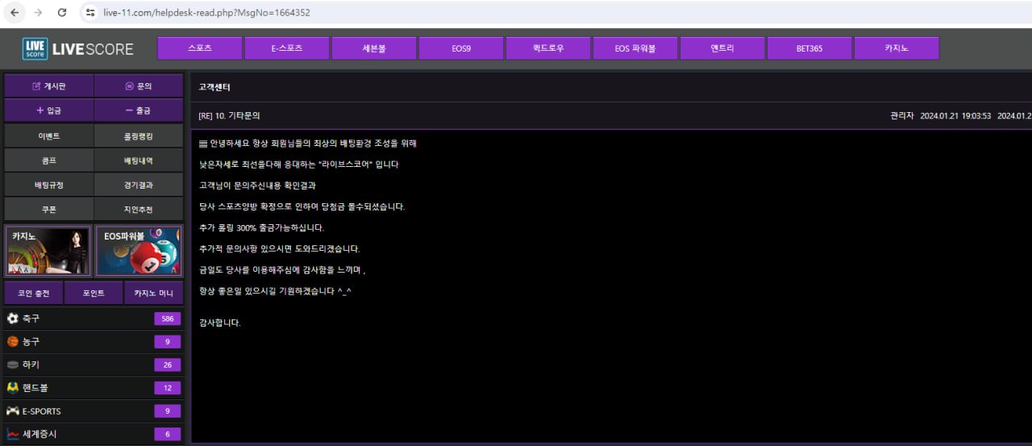This screenshot has height=446, width=1032.
Task: Select the 핸드볼 sport icon
Action: tap(12, 388)
